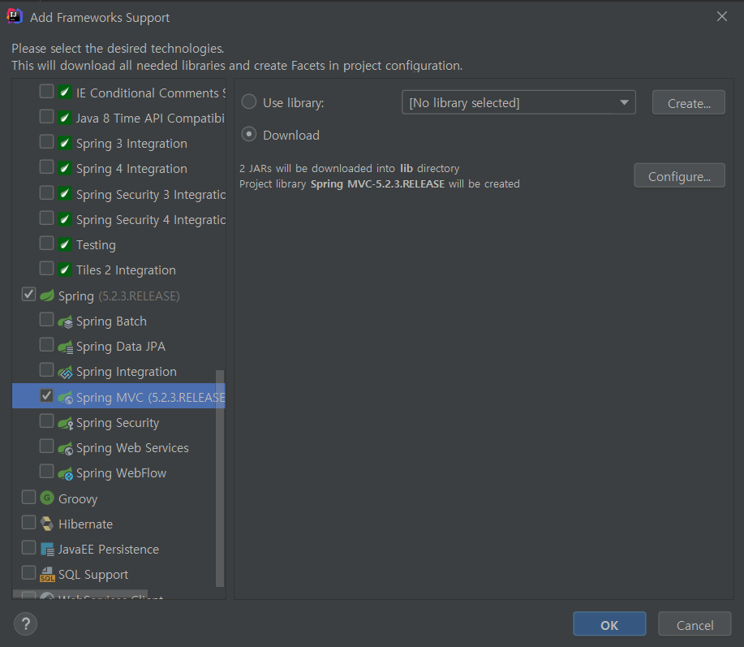744x647 pixels.
Task: Click the Spring Integration icon
Action: click(x=66, y=372)
